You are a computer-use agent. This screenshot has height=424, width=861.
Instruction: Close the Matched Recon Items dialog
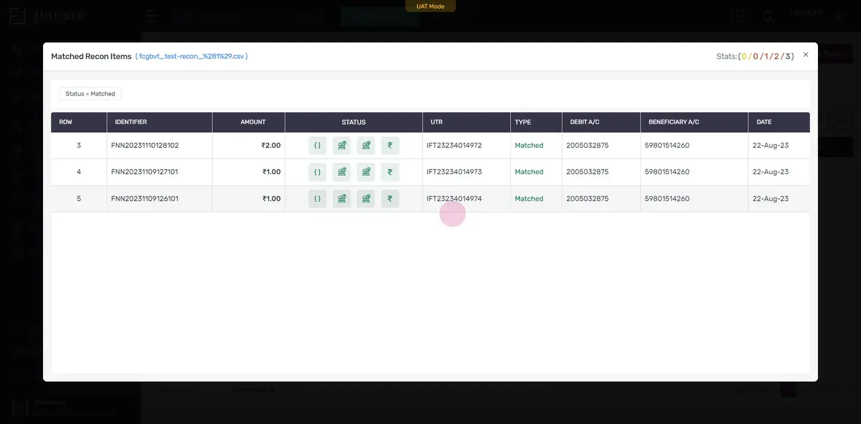point(805,54)
